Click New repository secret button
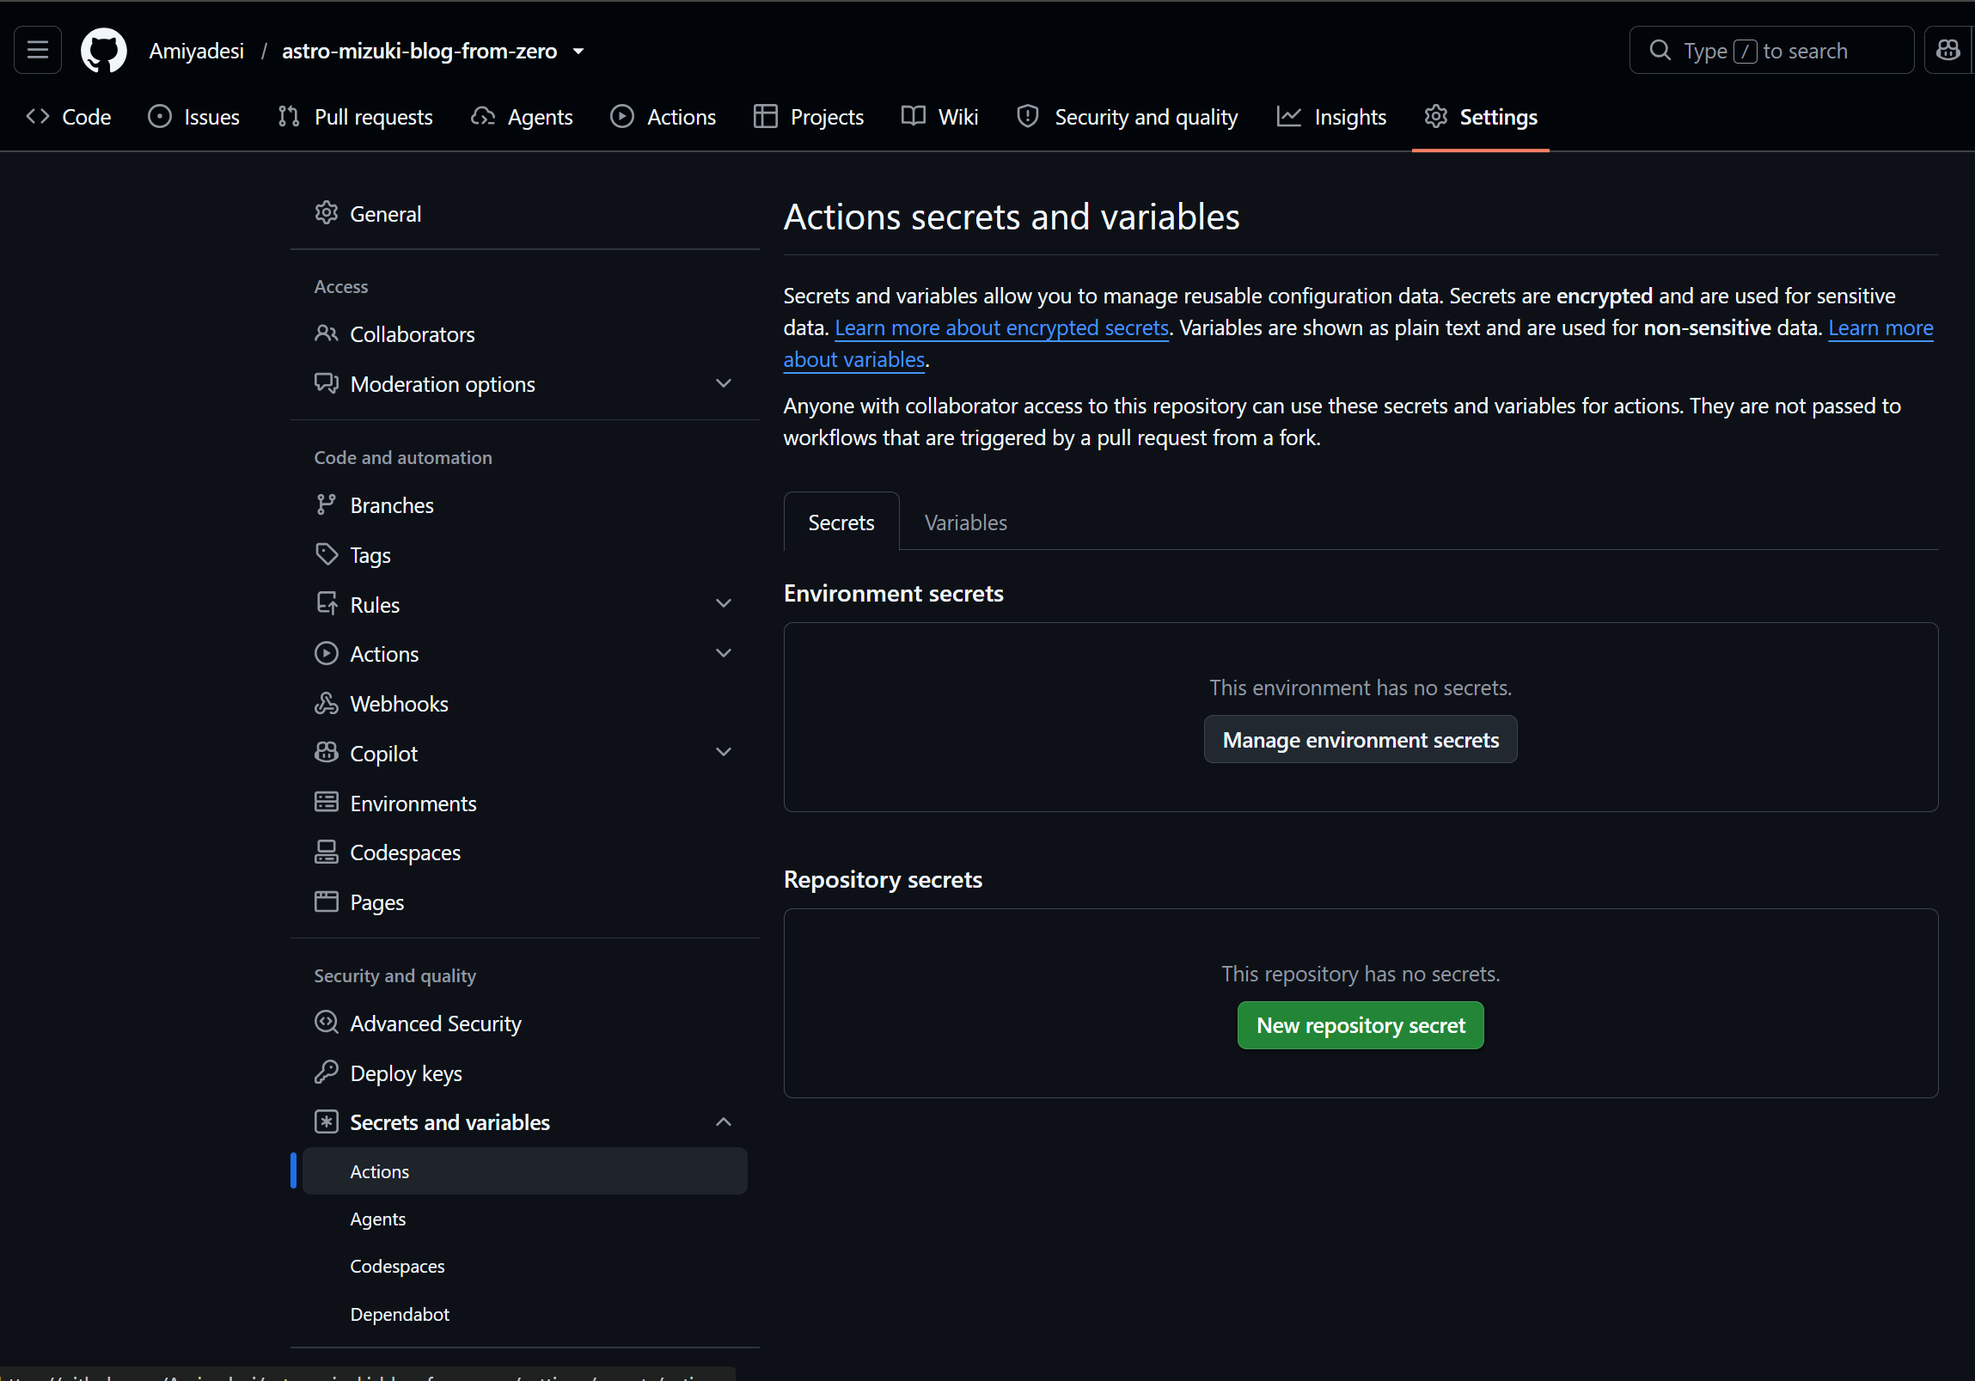The height and width of the screenshot is (1381, 1975). click(1360, 1025)
